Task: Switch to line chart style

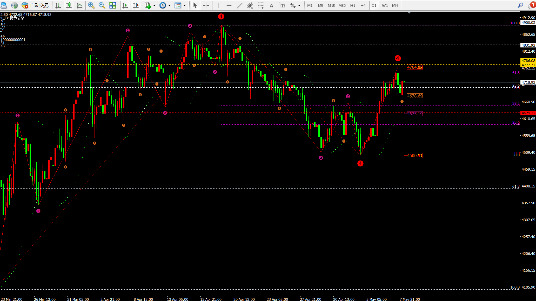Action: (x=79, y=5)
